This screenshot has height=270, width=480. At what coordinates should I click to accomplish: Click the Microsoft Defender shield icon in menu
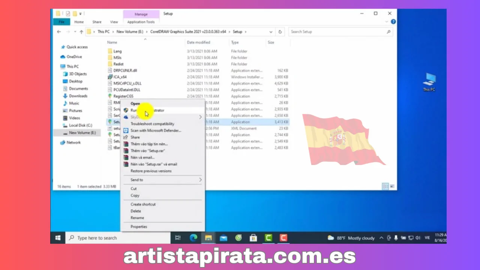click(x=126, y=130)
